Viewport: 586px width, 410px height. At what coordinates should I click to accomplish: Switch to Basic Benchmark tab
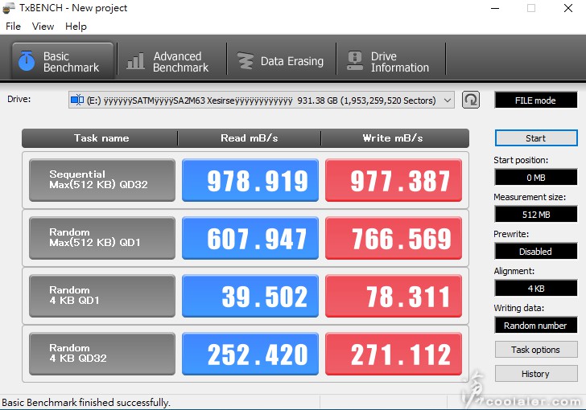tap(63, 61)
